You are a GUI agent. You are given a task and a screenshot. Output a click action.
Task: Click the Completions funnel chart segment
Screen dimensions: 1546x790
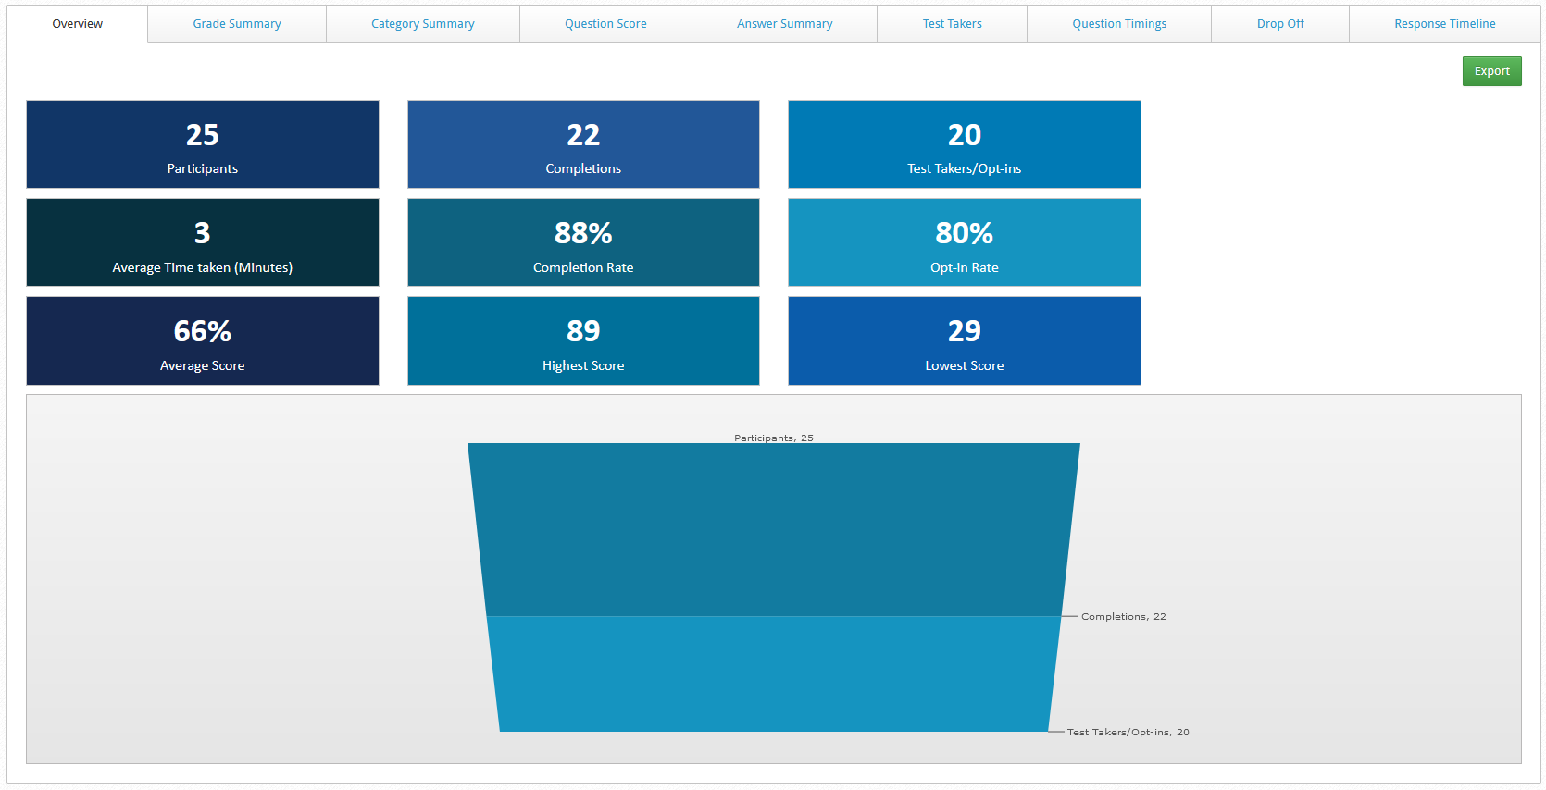pyautogui.click(x=773, y=673)
